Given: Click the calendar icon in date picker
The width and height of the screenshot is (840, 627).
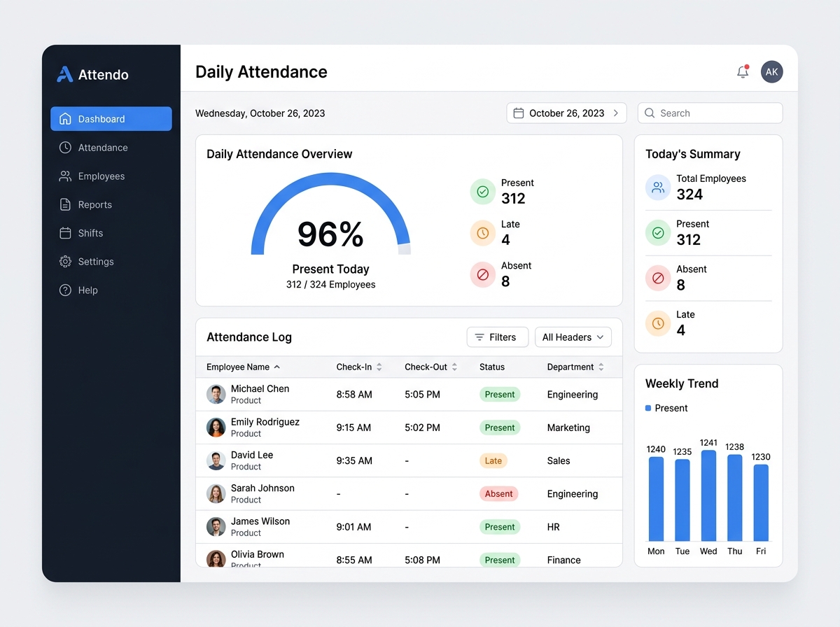Looking at the screenshot, I should tap(519, 113).
